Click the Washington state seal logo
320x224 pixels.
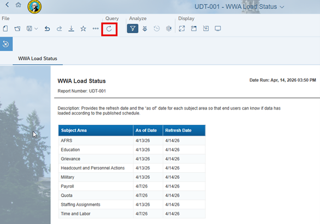34,7
